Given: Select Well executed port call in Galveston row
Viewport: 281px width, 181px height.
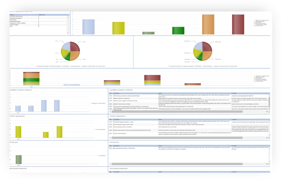Looking at the screenshot, I should pos(189,127).
